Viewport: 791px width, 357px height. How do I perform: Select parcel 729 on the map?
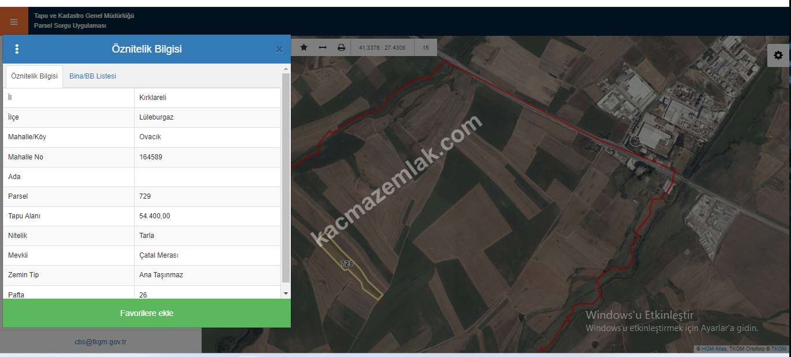coord(347,263)
